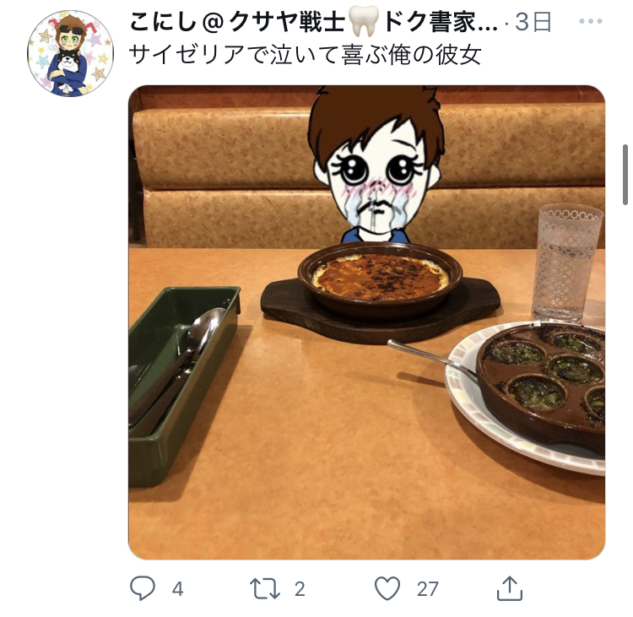Open the author's round profile avatar

click(x=71, y=54)
